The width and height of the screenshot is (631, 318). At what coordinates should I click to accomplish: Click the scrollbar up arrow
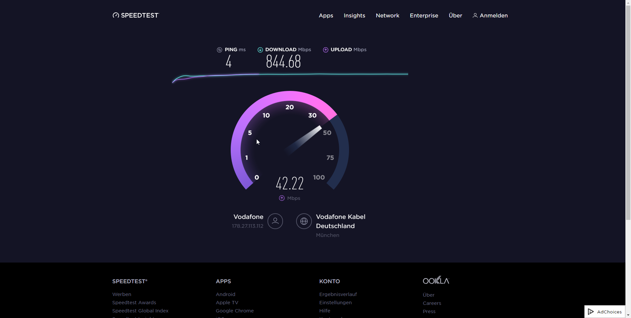point(628,2)
